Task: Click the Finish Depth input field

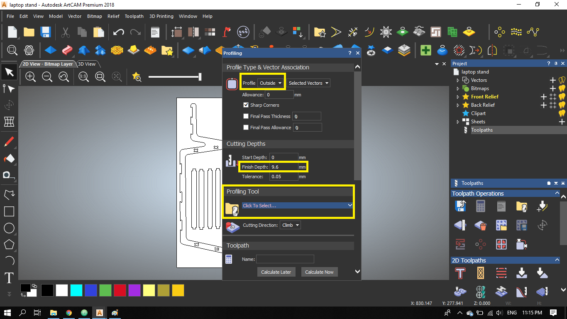Action: (284, 167)
